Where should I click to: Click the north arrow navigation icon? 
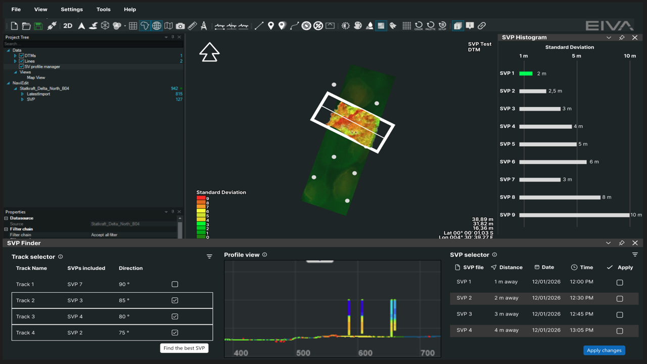[81, 26]
